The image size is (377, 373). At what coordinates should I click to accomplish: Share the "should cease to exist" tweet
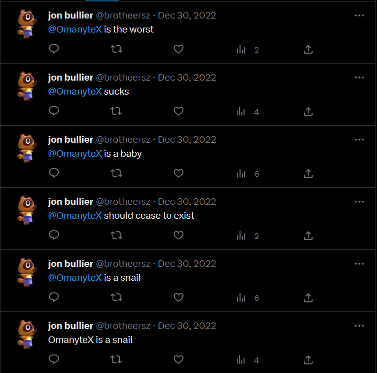pos(308,235)
